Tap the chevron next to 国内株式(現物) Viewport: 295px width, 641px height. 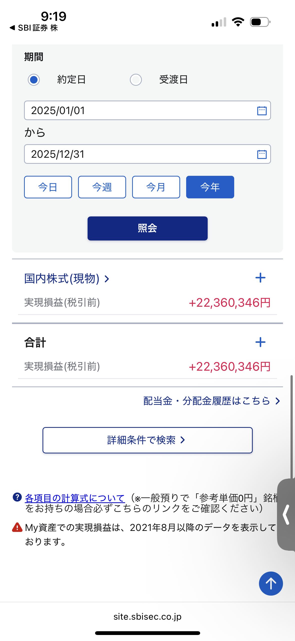[x=107, y=279]
